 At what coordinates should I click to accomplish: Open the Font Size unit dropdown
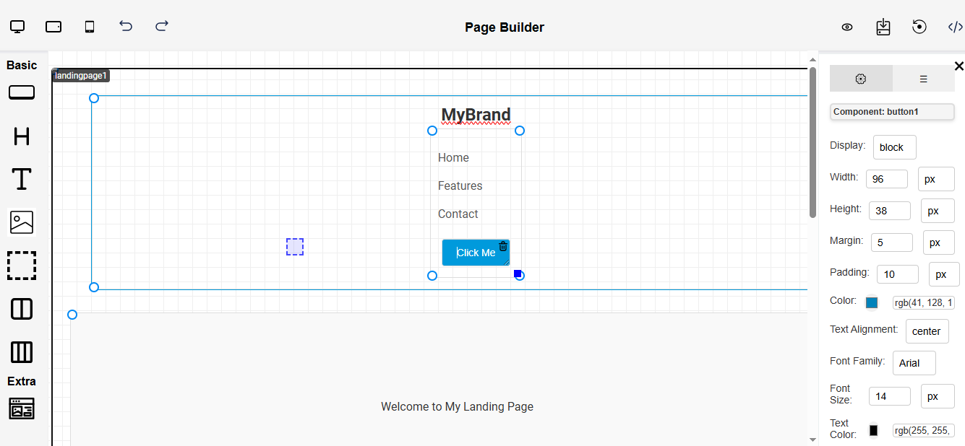pos(938,396)
